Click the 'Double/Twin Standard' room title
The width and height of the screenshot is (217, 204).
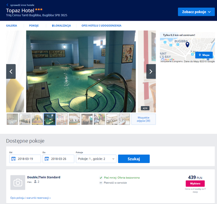click(x=44, y=177)
